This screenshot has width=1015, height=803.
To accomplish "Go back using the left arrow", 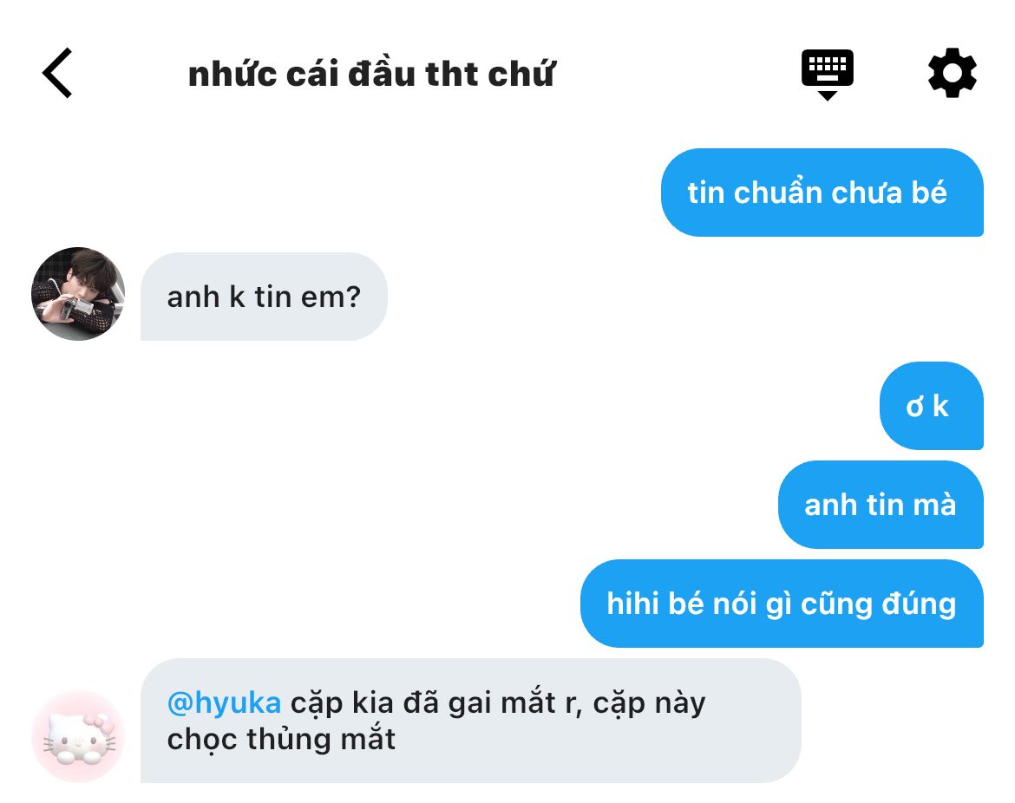I will click(57, 73).
